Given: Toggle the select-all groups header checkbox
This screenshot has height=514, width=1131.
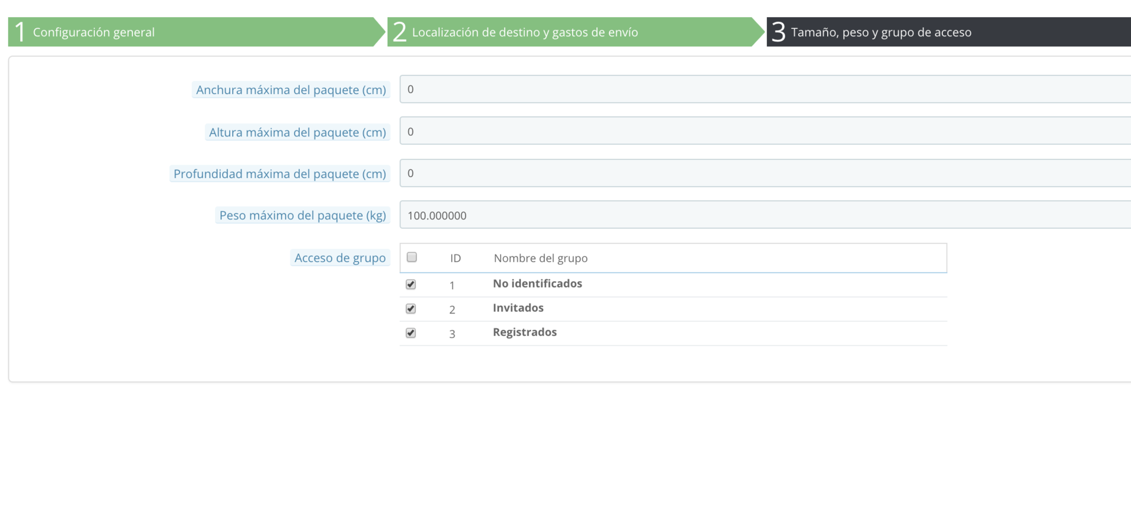Looking at the screenshot, I should 412,257.
